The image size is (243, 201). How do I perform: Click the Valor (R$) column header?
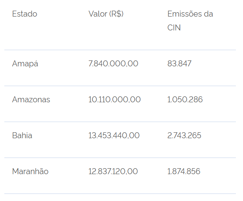[106, 14]
